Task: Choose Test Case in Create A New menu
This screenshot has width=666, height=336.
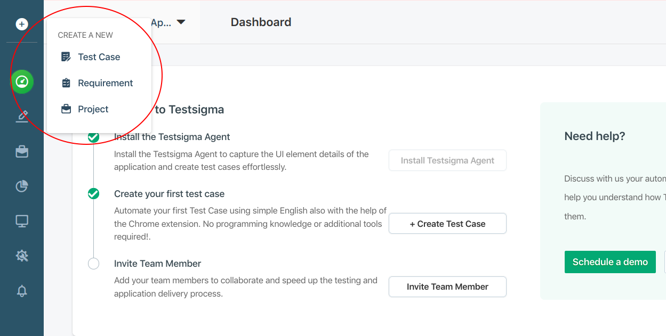Action: (99, 57)
